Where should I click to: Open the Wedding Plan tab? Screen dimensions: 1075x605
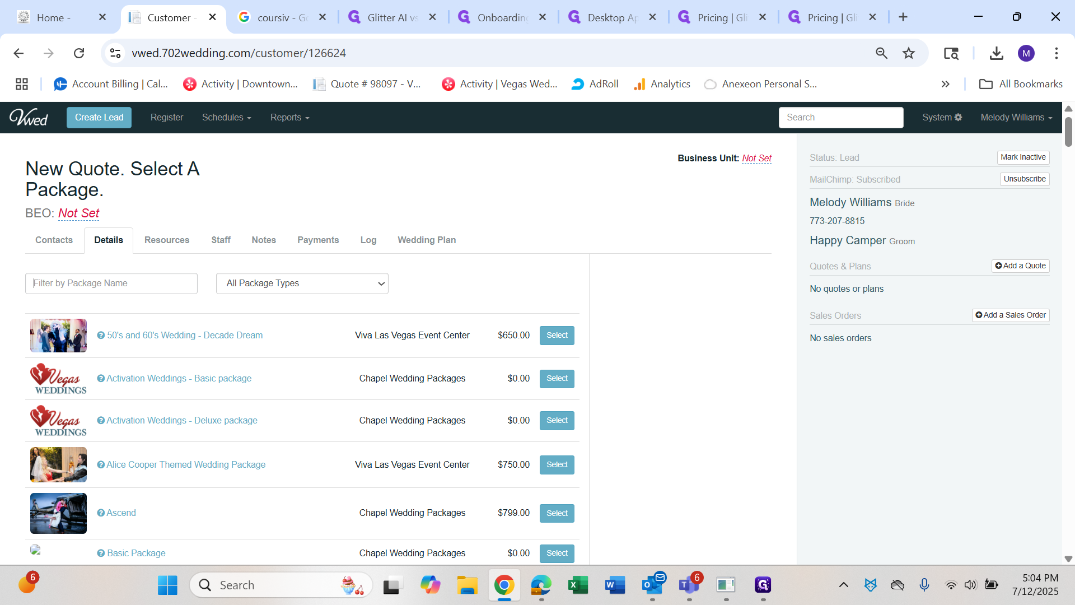426,240
